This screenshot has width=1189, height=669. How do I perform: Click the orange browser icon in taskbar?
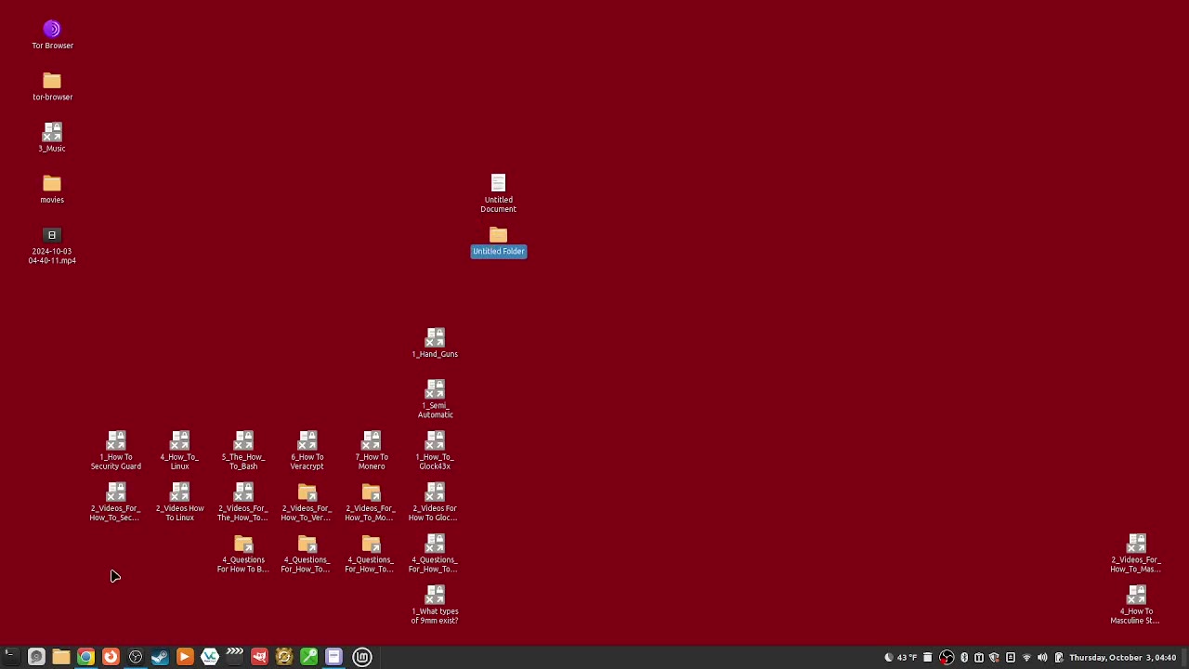point(111,657)
